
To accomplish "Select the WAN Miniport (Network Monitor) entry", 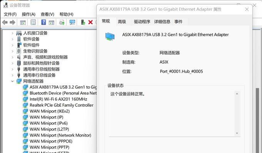I will 60,135.
